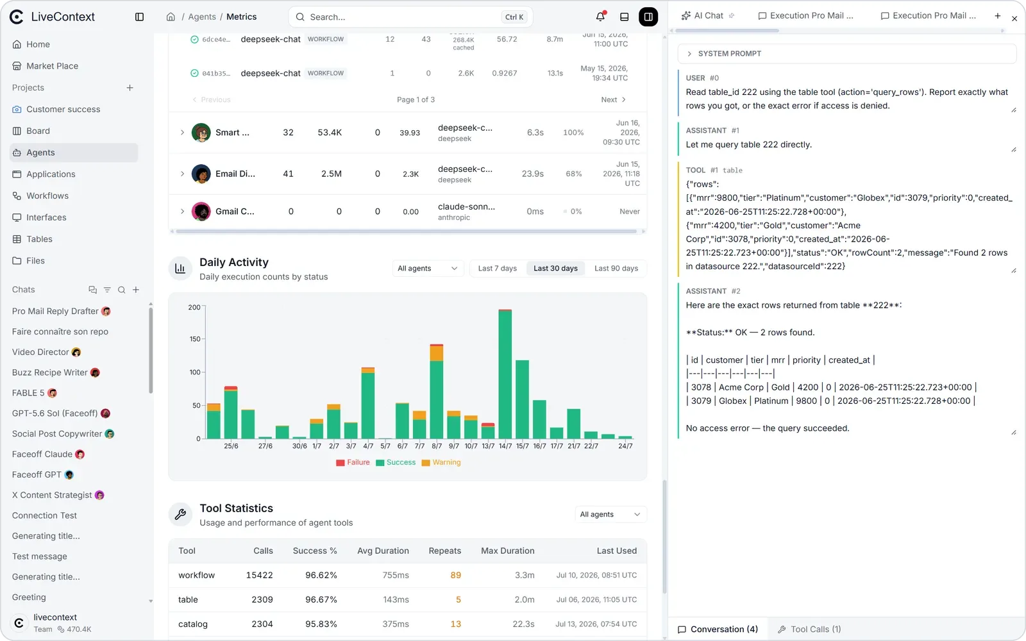This screenshot has width=1026, height=641.
Task: Expand the Gmail C... agent row
Action: (x=182, y=212)
